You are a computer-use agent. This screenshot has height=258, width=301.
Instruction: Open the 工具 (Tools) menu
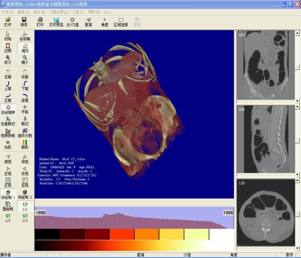[78, 12]
